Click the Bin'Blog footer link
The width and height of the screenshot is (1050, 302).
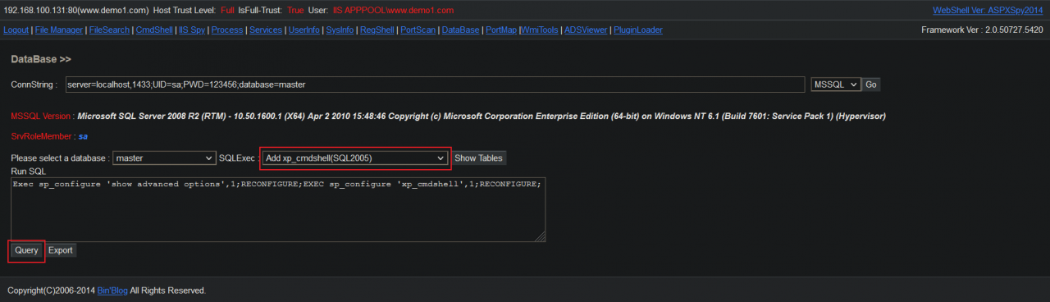tap(112, 291)
